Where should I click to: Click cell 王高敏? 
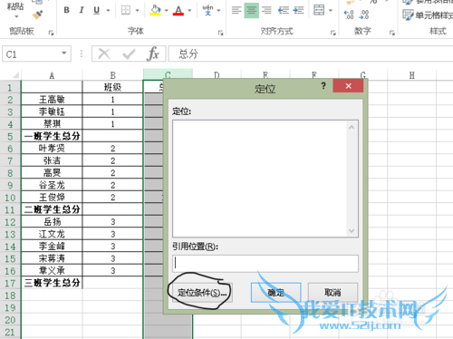(x=52, y=100)
